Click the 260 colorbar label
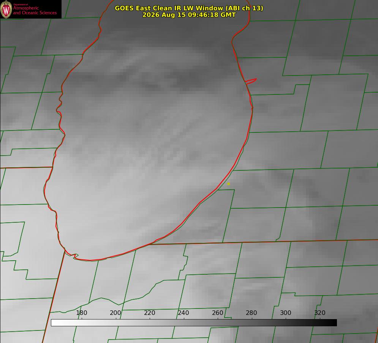The width and height of the screenshot is (378, 343). (217, 313)
